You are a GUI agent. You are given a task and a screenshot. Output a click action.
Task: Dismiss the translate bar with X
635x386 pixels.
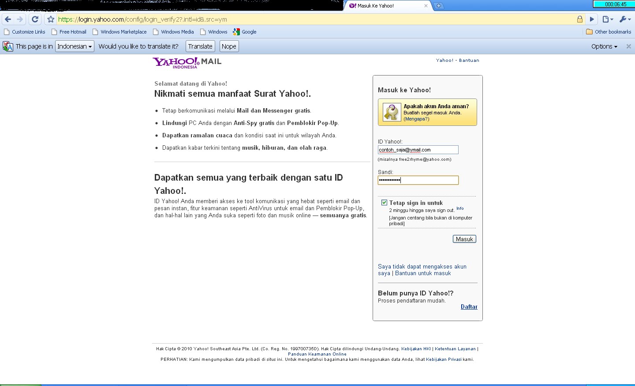629,46
